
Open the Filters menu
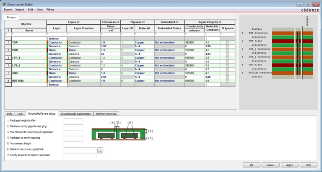click(x=50, y=10)
